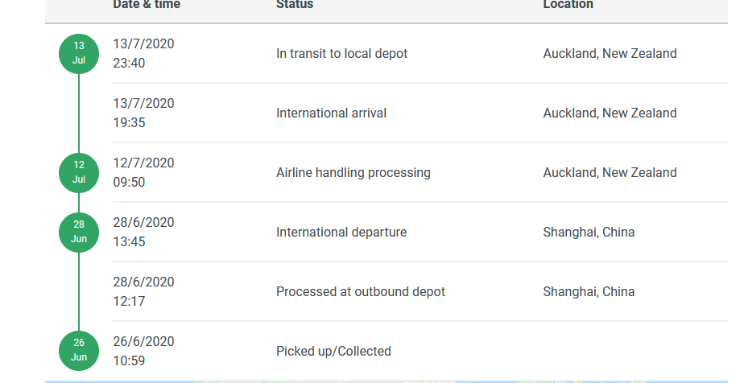Viewport: 744px width, 383px height.
Task: Select the Picked up/Collected status text
Action: pyautogui.click(x=333, y=352)
